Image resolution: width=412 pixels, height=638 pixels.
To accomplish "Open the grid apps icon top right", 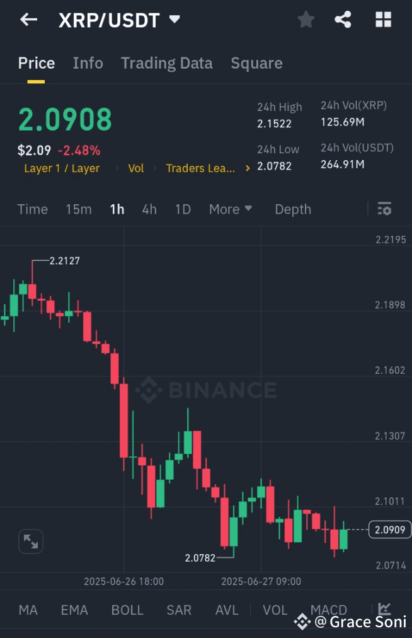I will pos(382,20).
